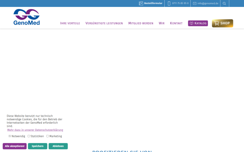Image resolution: width=244 pixels, height=152 pixels.
Task: Click the phone icon in top bar
Action: (x=169, y=3)
